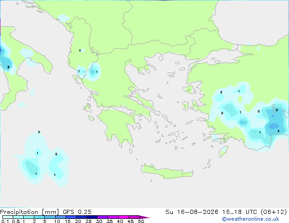The height and width of the screenshot is (223, 289).
Task: Click the 30–35 mm purple swatch
Action: 102,217
